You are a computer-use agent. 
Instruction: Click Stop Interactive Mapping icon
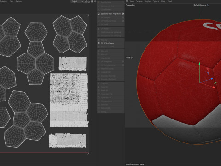pyautogui.click(x=99, y=36)
